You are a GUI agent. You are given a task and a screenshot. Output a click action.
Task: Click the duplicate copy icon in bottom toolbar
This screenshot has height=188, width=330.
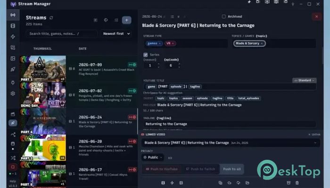point(220,183)
